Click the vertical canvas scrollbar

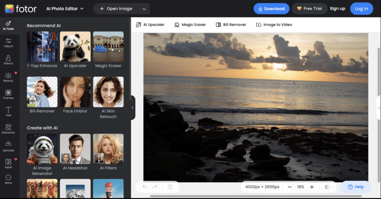click(x=378, y=115)
